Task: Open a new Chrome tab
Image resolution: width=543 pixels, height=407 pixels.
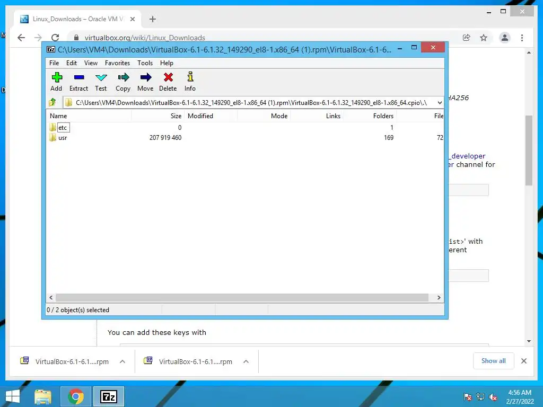Action: tap(152, 19)
